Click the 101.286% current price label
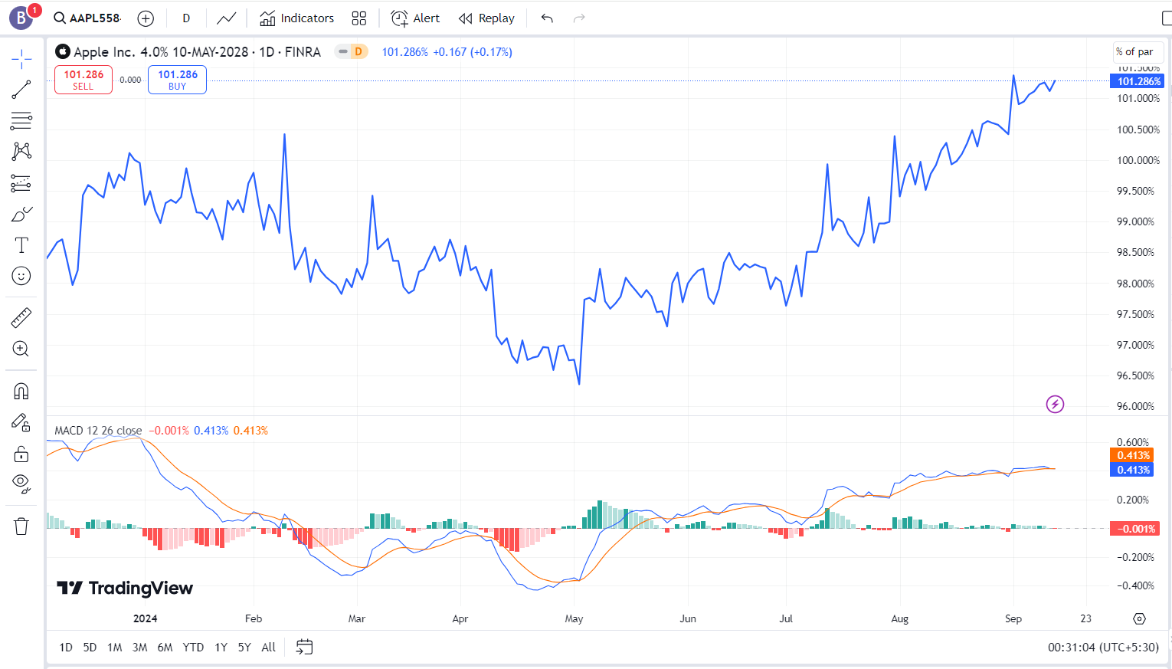The width and height of the screenshot is (1172, 669). [1138, 81]
